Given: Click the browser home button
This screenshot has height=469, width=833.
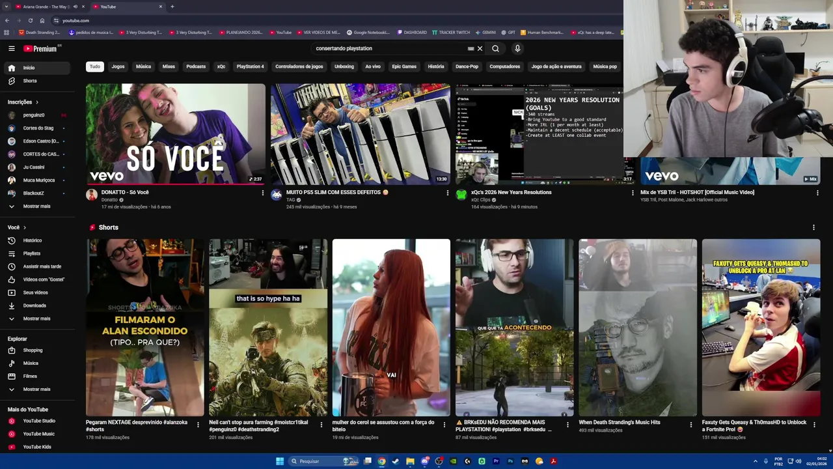Looking at the screenshot, I should tap(42, 20).
